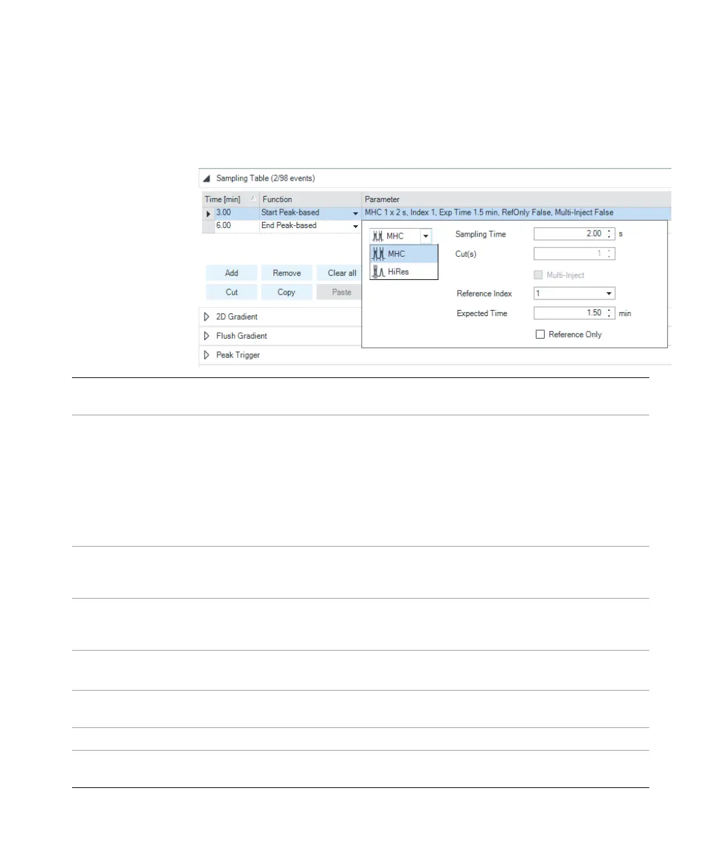The height and width of the screenshot is (864, 720).
Task: Click the HiRes peak icon in list
Action: click(x=379, y=271)
